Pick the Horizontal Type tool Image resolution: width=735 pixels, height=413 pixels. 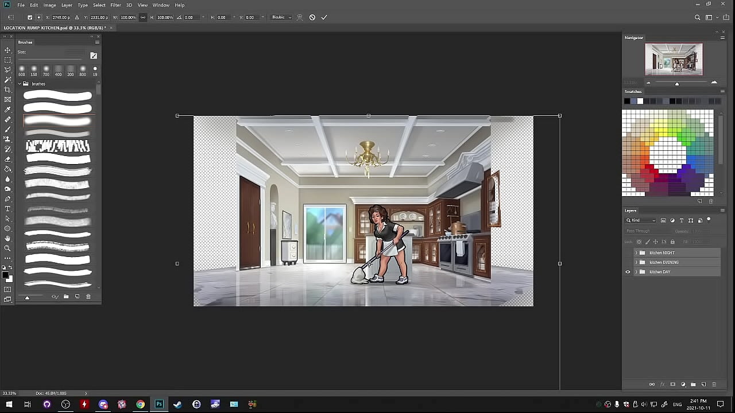coord(7,209)
